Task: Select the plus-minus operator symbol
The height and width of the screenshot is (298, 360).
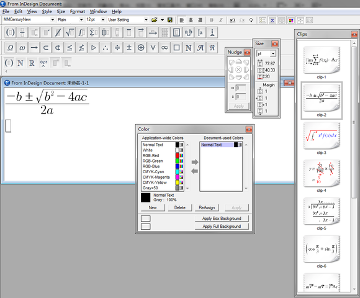Action: pos(129,48)
